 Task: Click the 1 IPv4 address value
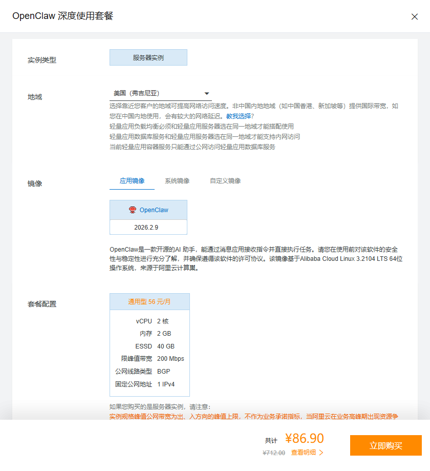pos(166,384)
